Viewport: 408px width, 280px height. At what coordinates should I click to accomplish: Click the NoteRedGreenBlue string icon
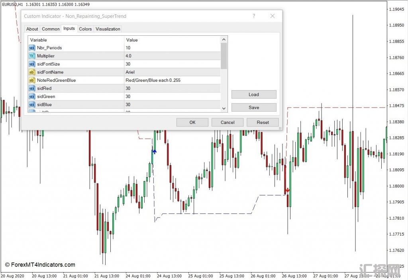pyautogui.click(x=32, y=80)
